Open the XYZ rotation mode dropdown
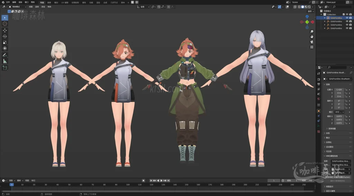Viewport: 354px width, 196px height. (x=339, y=112)
